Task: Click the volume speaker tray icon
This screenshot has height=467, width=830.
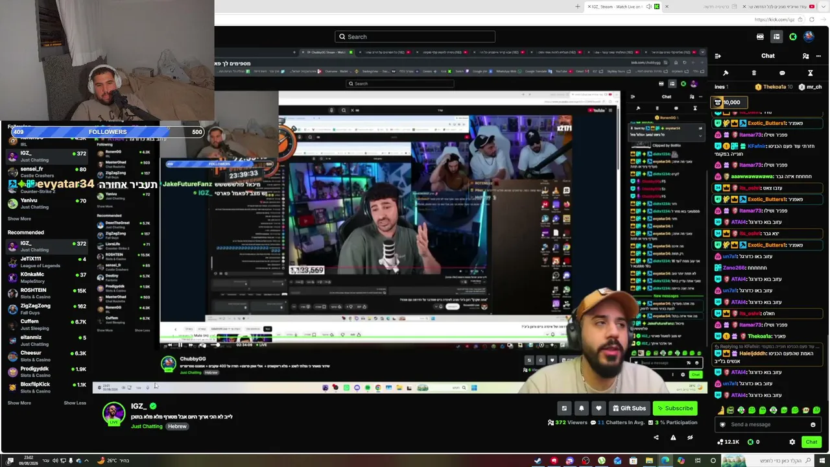Action: [x=54, y=461]
